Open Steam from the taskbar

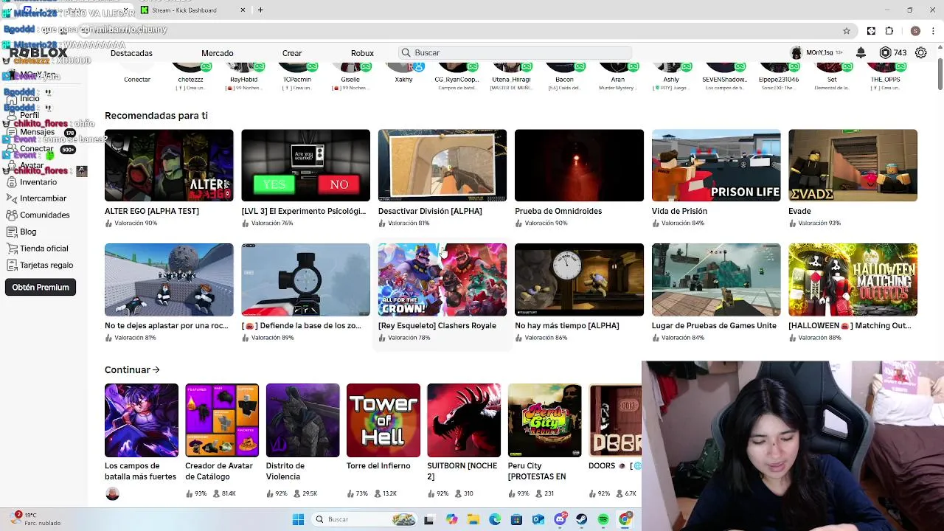tap(582, 519)
